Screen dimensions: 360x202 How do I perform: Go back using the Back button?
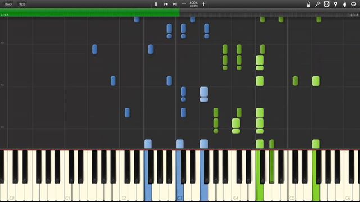(8, 4)
